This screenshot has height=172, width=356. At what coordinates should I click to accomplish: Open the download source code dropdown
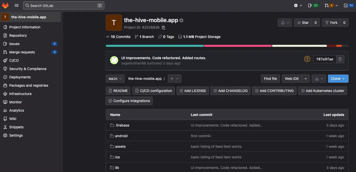point(319,79)
